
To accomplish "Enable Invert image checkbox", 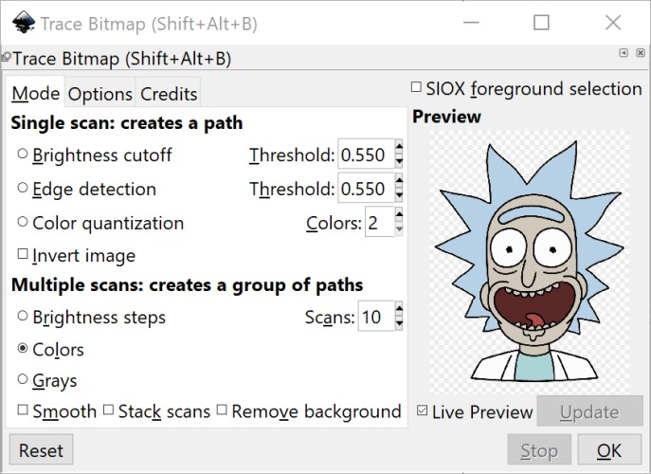I will coord(23,254).
